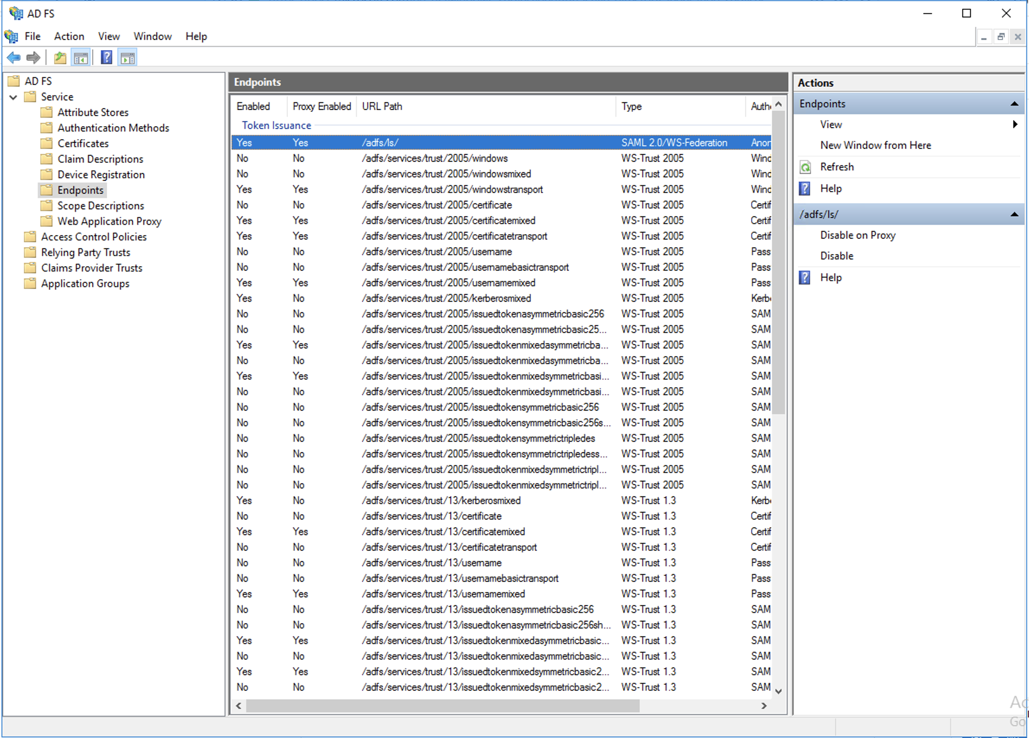Select Claims Provider Trusts in the tree
The width and height of the screenshot is (1029, 738).
[92, 268]
